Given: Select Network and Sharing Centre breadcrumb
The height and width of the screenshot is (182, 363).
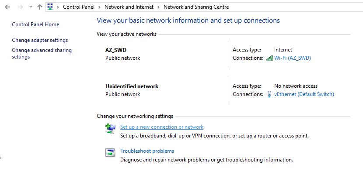Looking at the screenshot, I should point(196,7).
